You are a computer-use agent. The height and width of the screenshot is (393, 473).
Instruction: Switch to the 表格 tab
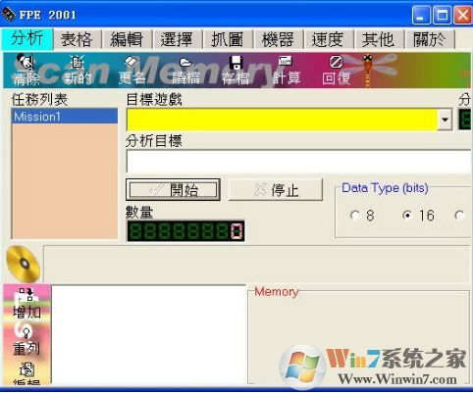point(77,39)
